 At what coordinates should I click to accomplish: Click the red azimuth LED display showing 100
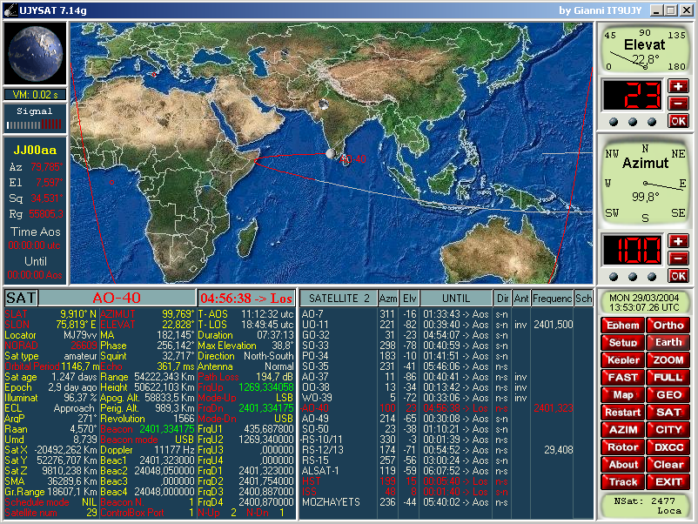click(633, 250)
